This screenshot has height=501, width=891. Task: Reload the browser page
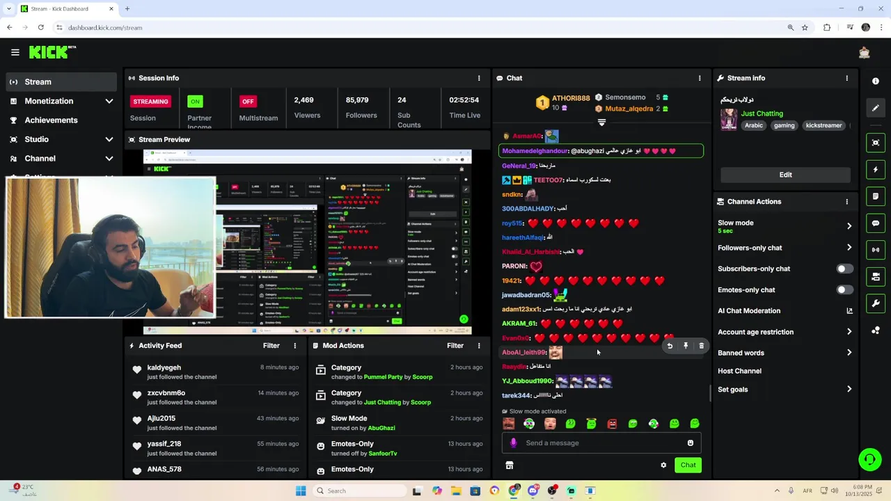(x=40, y=28)
